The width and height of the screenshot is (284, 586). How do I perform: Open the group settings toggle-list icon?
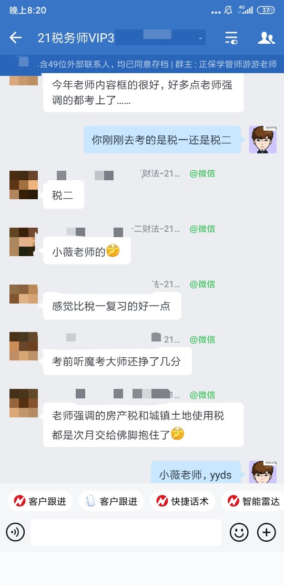click(231, 38)
